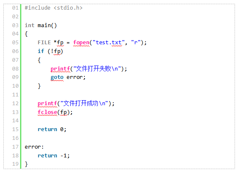This screenshot has height=172, width=240.
Task: Click the 文件打开失败 string text
Action: tap(93, 68)
